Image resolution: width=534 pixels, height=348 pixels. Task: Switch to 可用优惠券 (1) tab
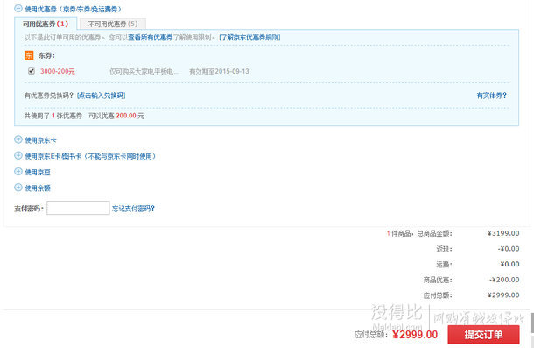pyautogui.click(x=46, y=24)
